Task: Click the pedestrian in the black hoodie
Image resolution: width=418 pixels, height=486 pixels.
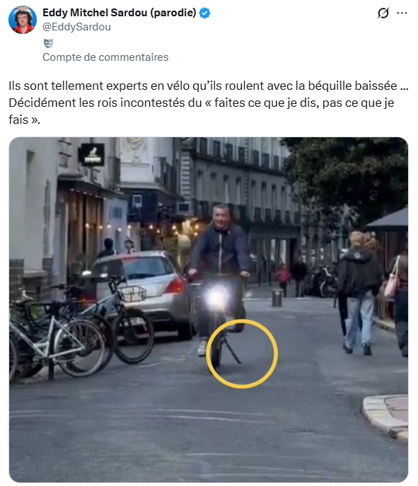Action: tap(359, 293)
